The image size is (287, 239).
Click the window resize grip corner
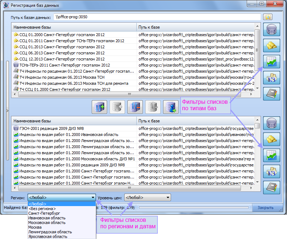(x=281, y=210)
